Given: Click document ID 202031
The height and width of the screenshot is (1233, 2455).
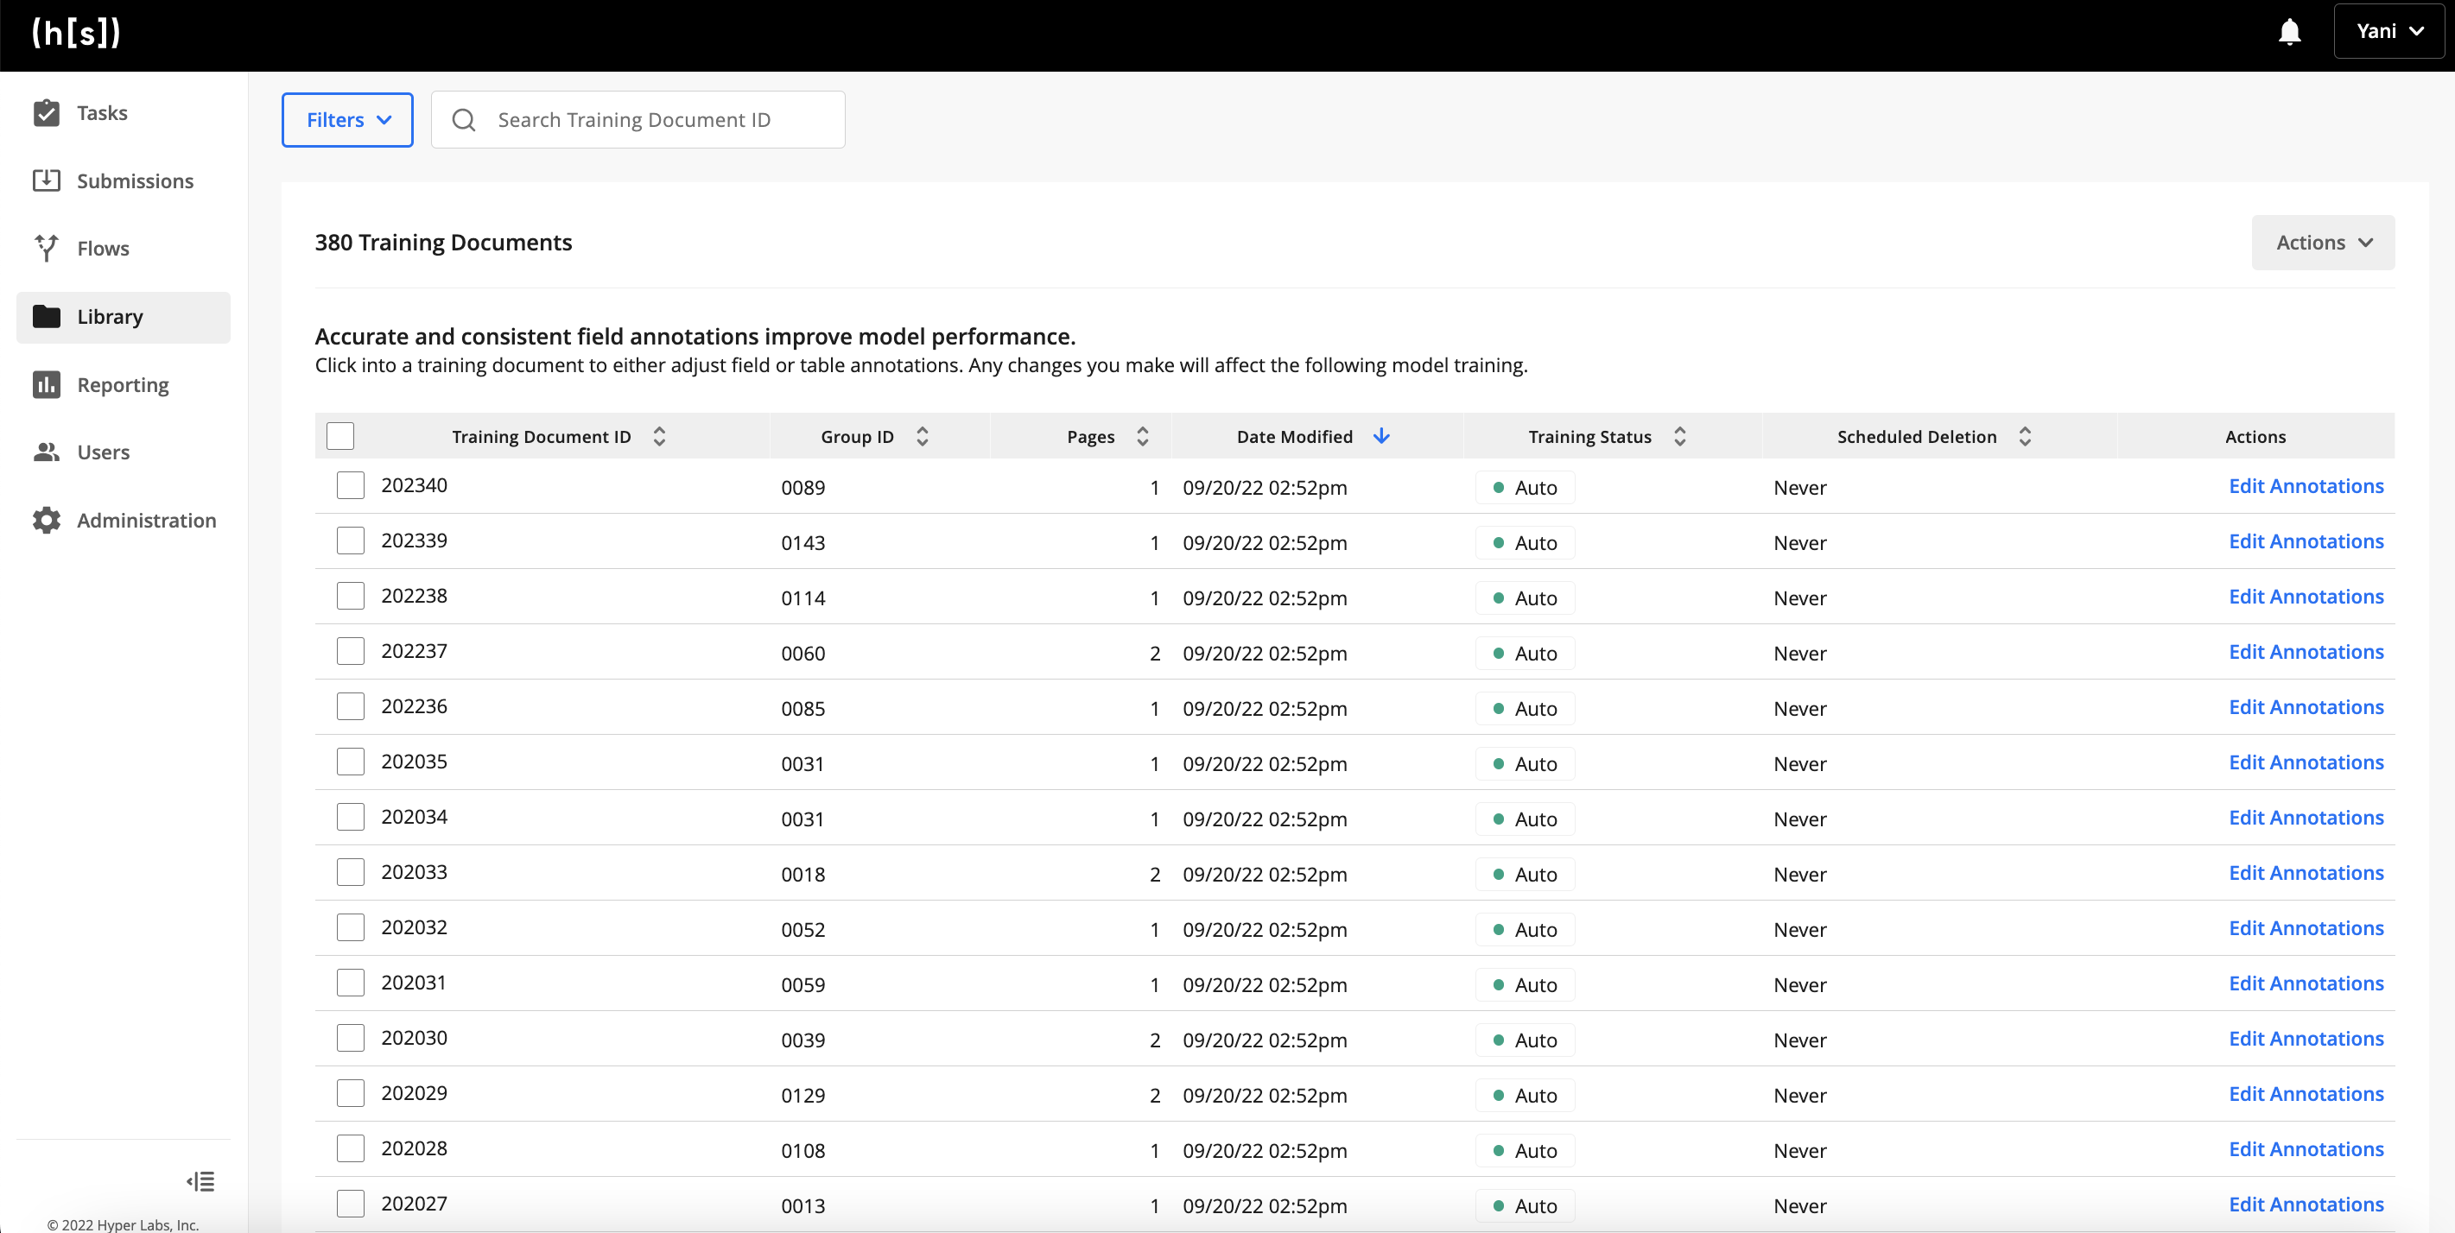Looking at the screenshot, I should [x=414, y=983].
